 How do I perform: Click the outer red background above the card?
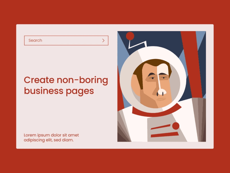pyautogui.click(x=115, y=12)
